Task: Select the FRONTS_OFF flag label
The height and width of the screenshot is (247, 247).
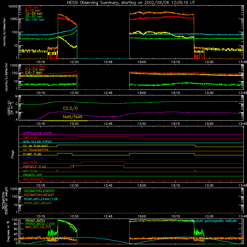Action: click(x=33, y=175)
